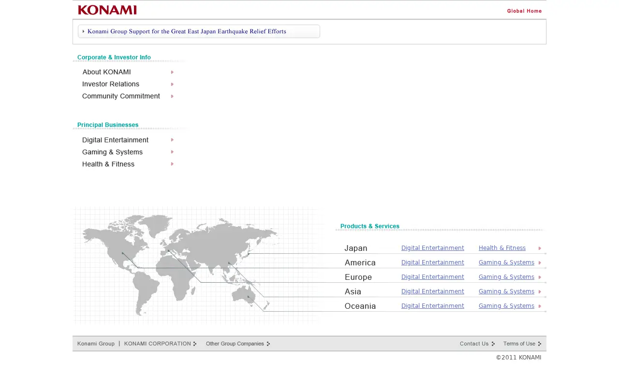Open the Global Home link
This screenshot has height=386, width=619.
[x=524, y=11]
